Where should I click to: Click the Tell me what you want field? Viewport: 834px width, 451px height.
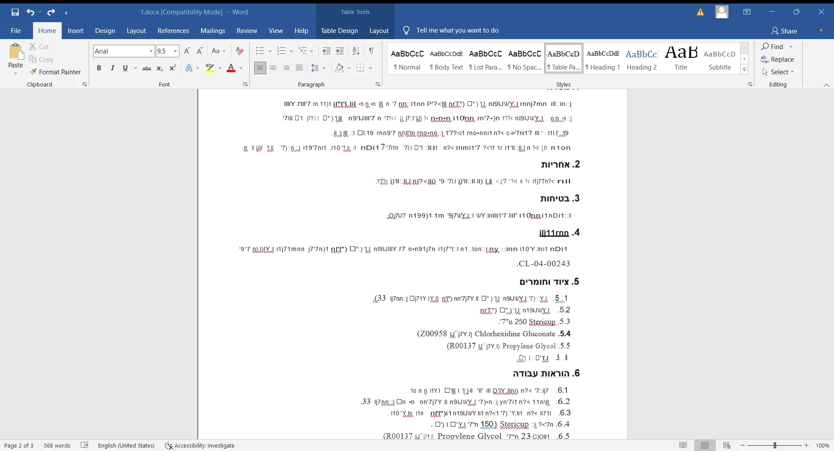point(457,31)
